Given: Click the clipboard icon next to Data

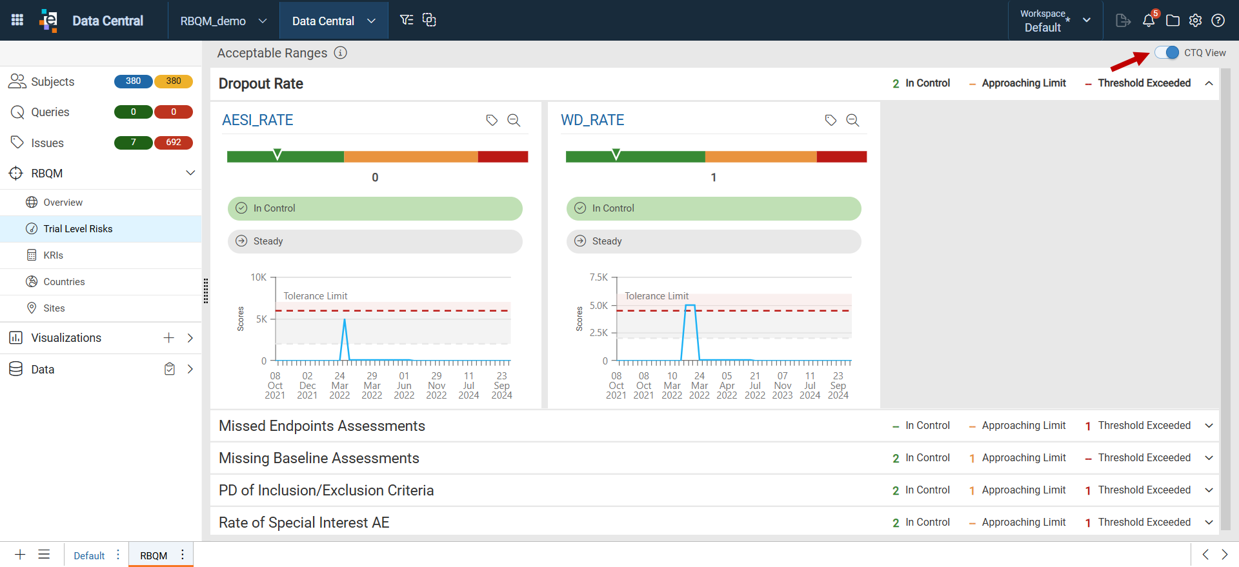Looking at the screenshot, I should click(x=170, y=369).
